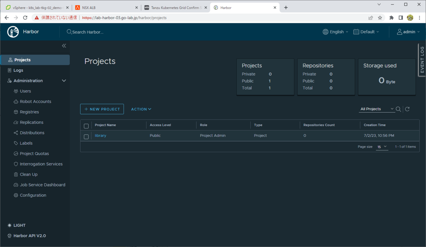Open a new browser tab
This screenshot has width=426, height=247.
coord(286,7)
